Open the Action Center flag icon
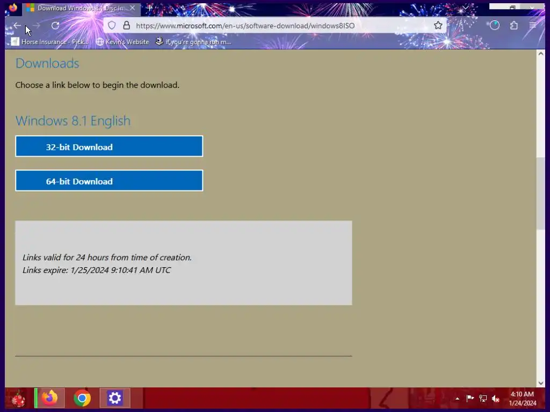550x412 pixels. click(470, 398)
